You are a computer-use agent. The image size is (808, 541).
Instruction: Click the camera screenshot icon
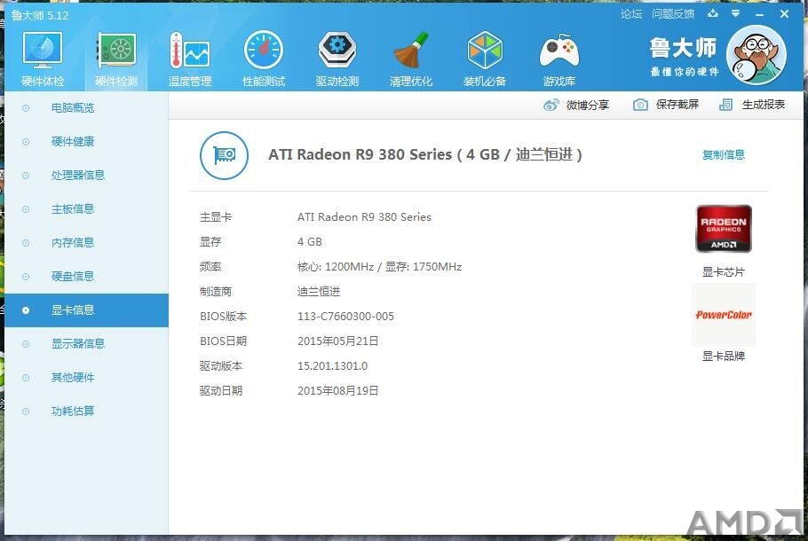pos(640,105)
